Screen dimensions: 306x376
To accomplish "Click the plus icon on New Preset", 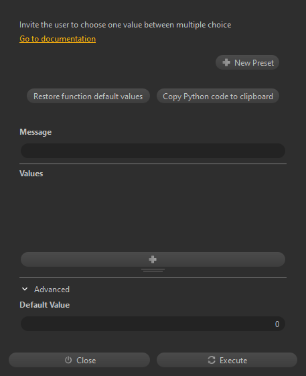I will click(x=226, y=62).
